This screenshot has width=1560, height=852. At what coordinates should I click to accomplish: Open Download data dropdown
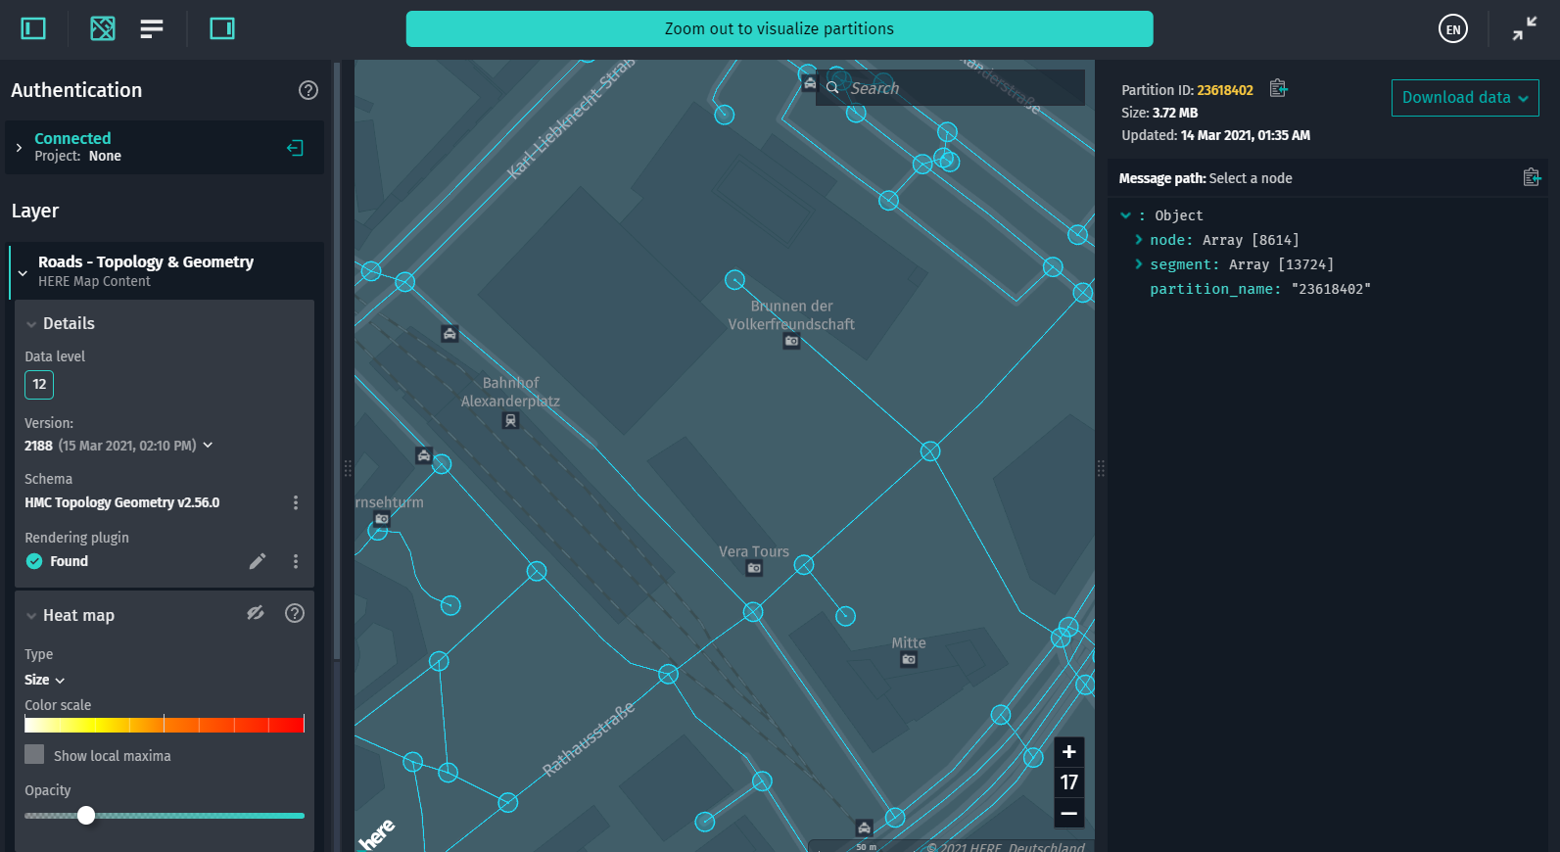click(x=1465, y=98)
